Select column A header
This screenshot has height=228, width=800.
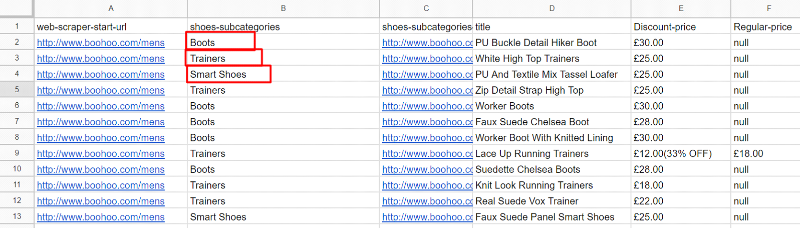pos(111,9)
